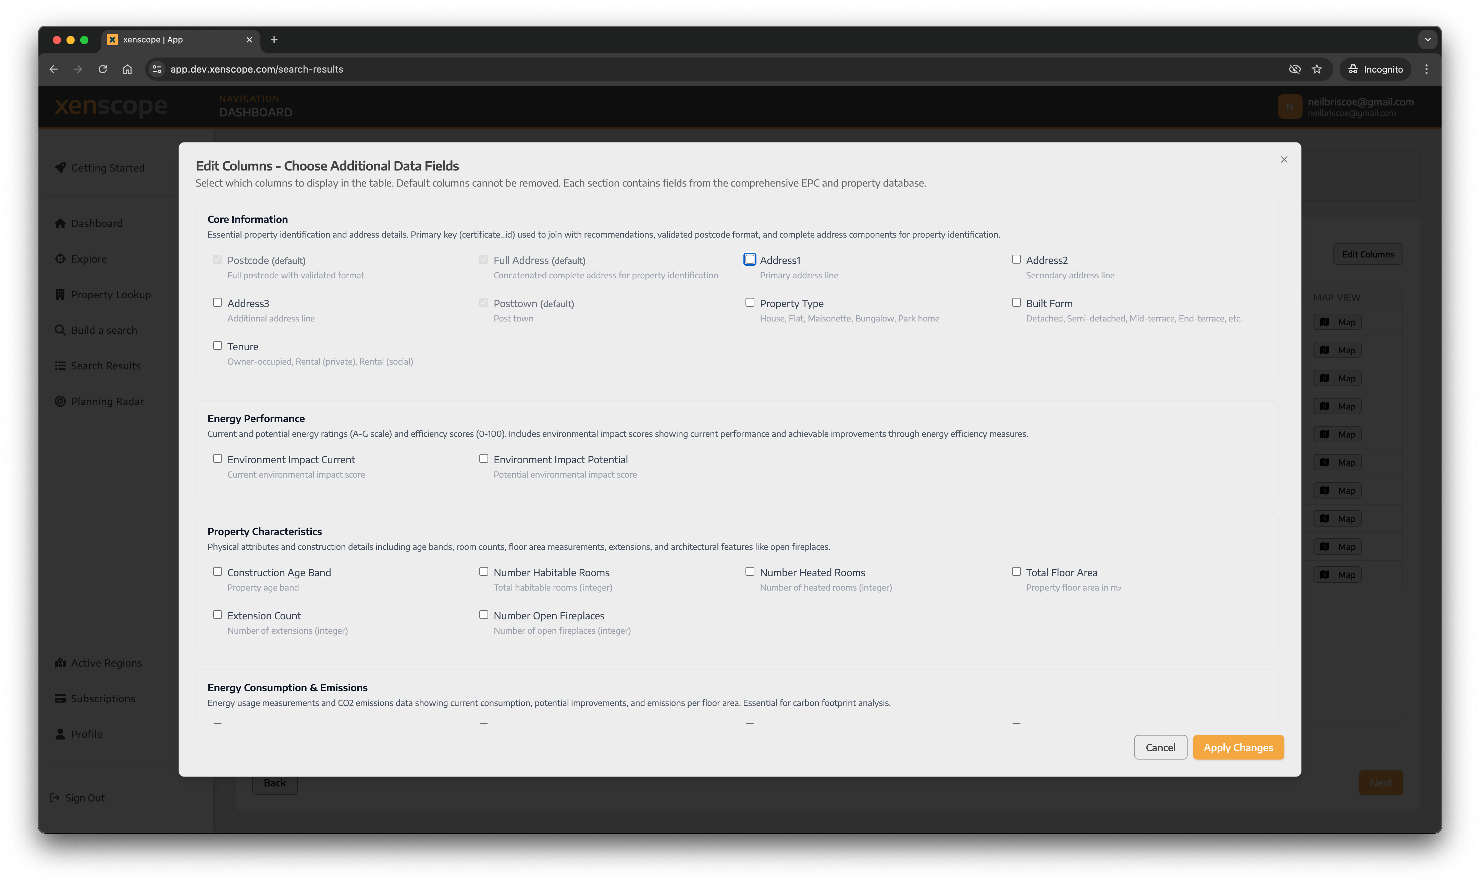Tick the Address1 checkbox
The width and height of the screenshot is (1480, 884).
pyautogui.click(x=749, y=260)
